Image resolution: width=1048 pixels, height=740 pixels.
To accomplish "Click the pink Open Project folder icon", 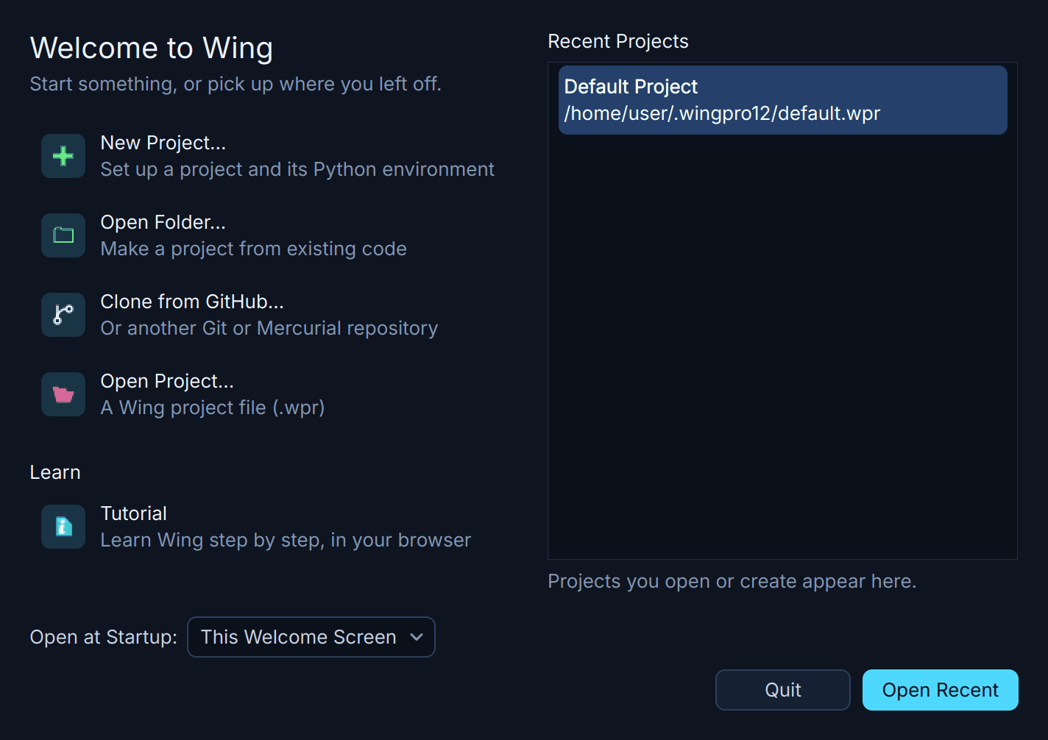I will (63, 394).
